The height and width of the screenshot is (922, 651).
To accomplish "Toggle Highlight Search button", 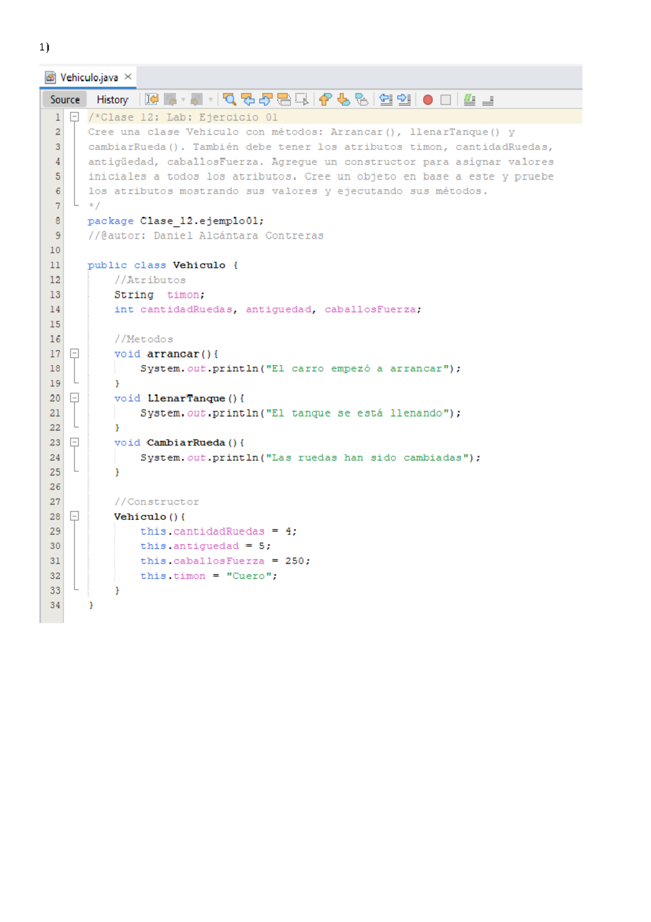I will point(284,99).
